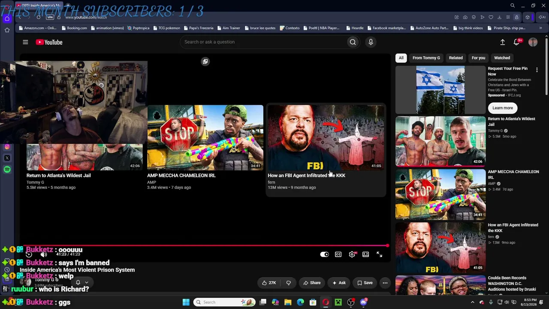Select the All filter chip
Image resolution: width=549 pixels, height=309 pixels.
[x=401, y=58]
